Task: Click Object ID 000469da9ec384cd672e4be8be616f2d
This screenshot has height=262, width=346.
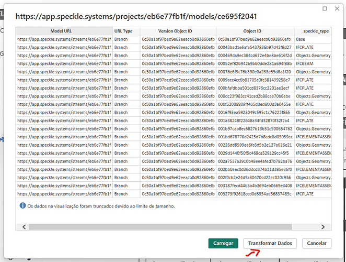Action: 255,56
